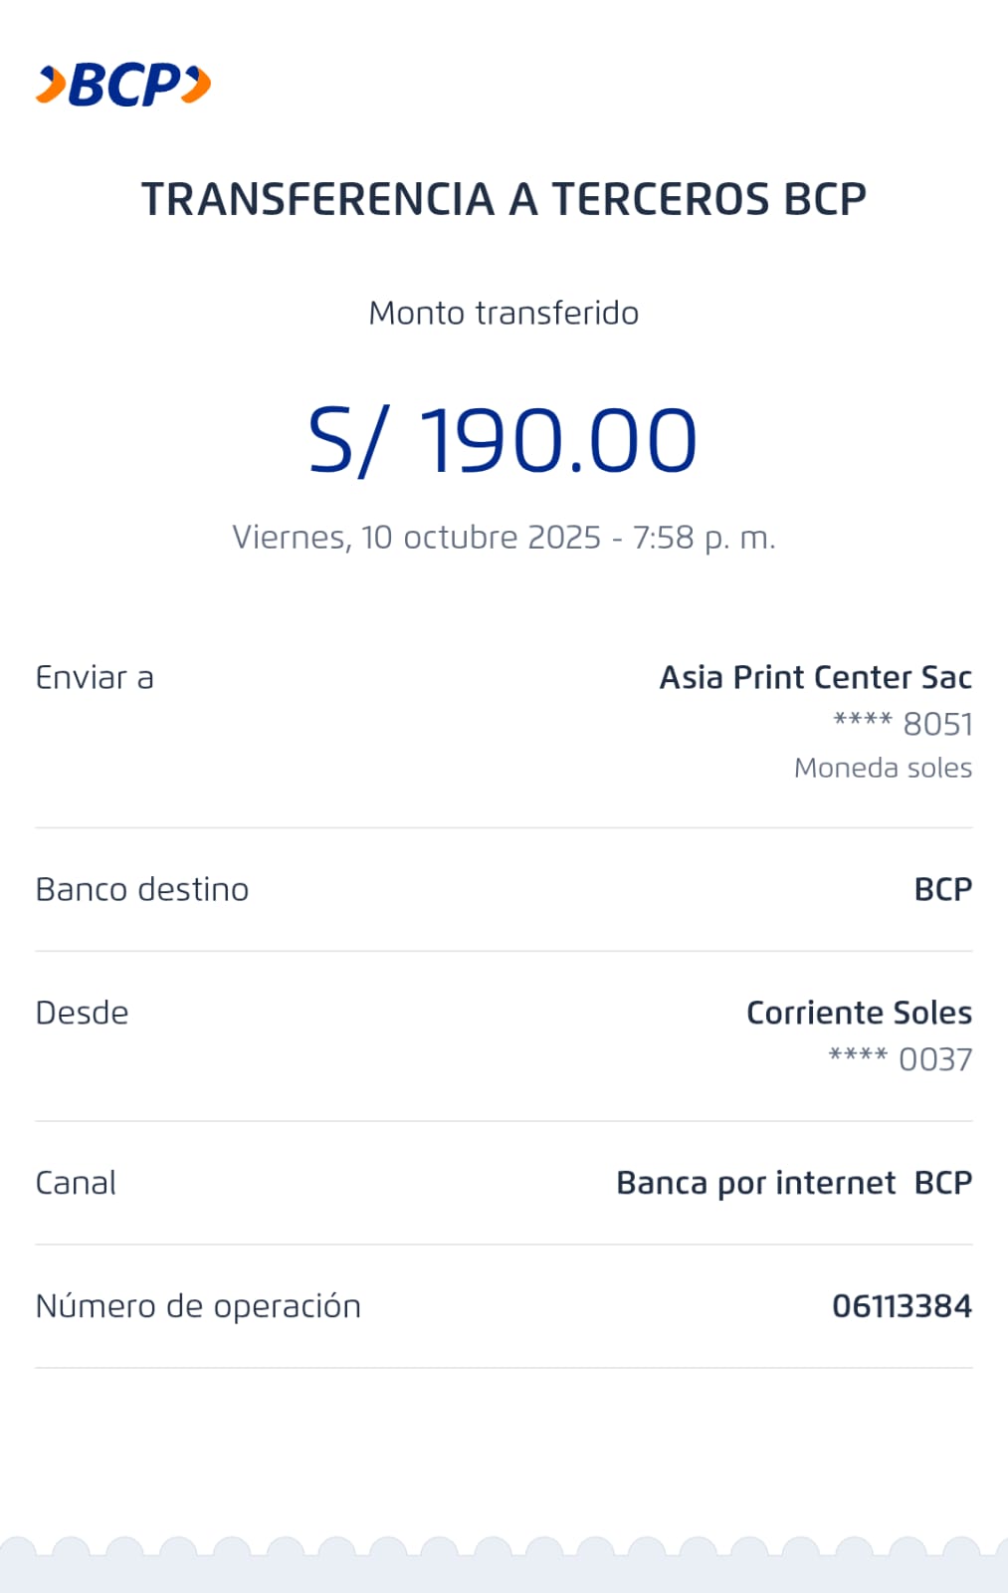The image size is (1008, 1593).
Task: Select the 'Corriente Soles' account name
Action: (859, 1013)
